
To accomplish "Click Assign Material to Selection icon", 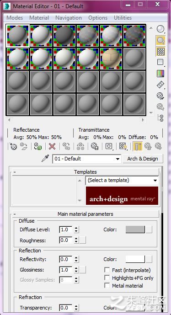I will click(x=37, y=146).
